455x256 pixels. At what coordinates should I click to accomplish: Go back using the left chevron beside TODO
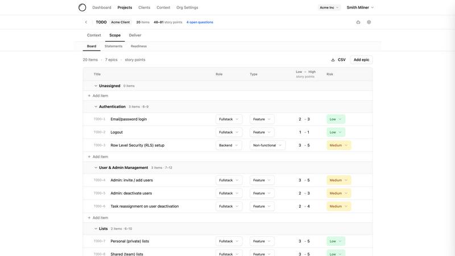[x=86, y=22]
